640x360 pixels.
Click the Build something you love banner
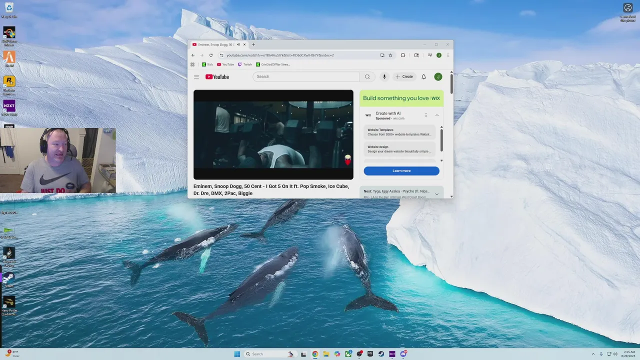coord(401,98)
